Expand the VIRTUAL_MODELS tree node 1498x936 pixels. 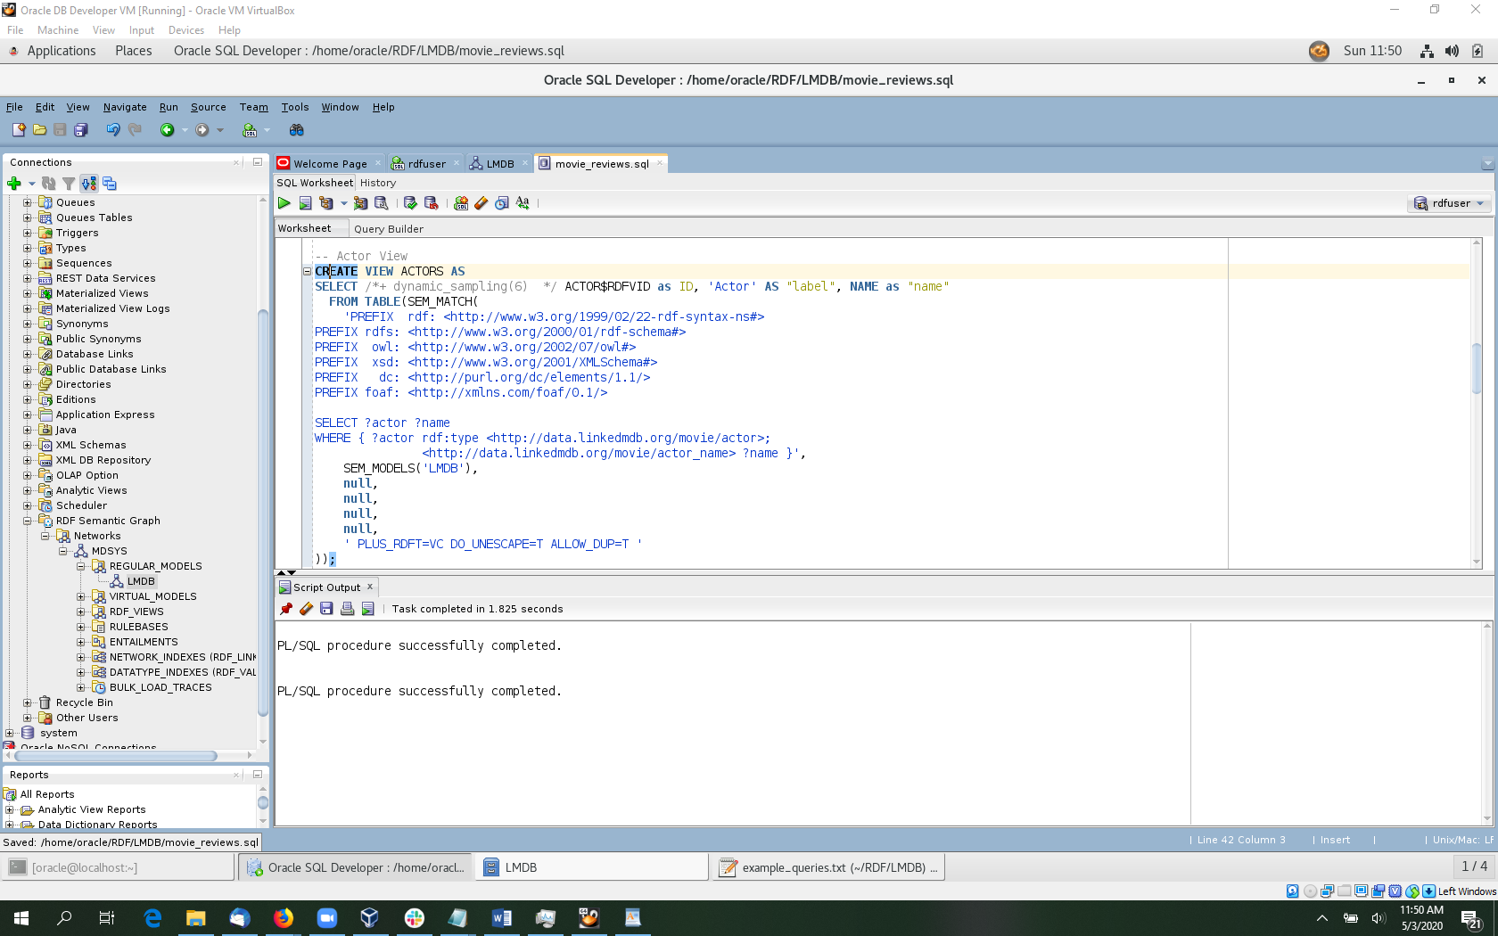point(80,596)
